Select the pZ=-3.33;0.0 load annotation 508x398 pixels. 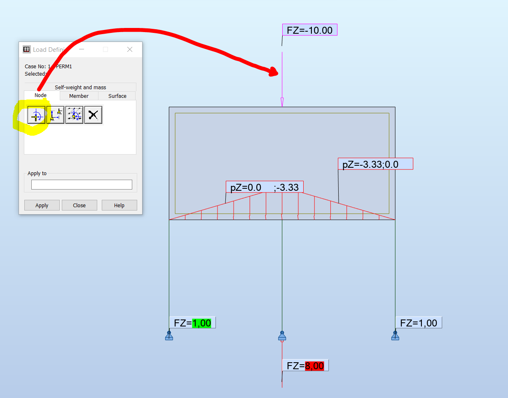click(x=375, y=163)
